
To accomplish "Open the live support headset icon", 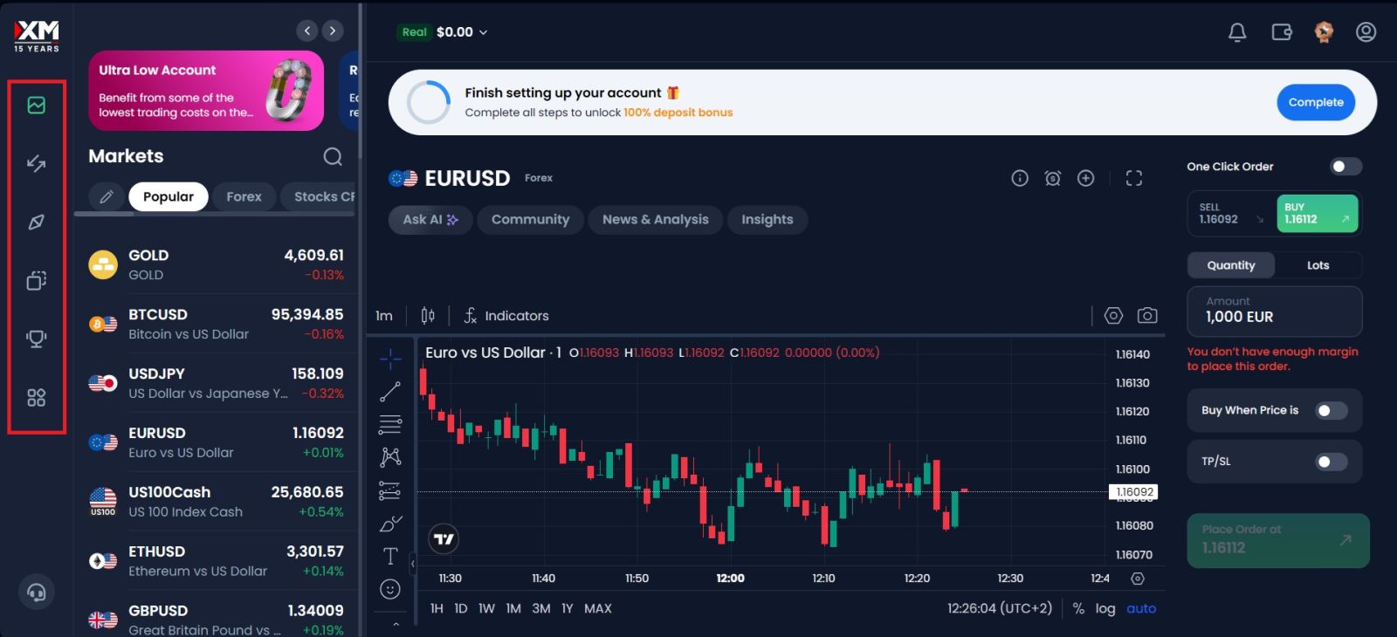I will click(37, 592).
